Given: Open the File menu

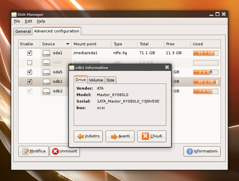Looking at the screenshot, I should [x=17, y=21].
